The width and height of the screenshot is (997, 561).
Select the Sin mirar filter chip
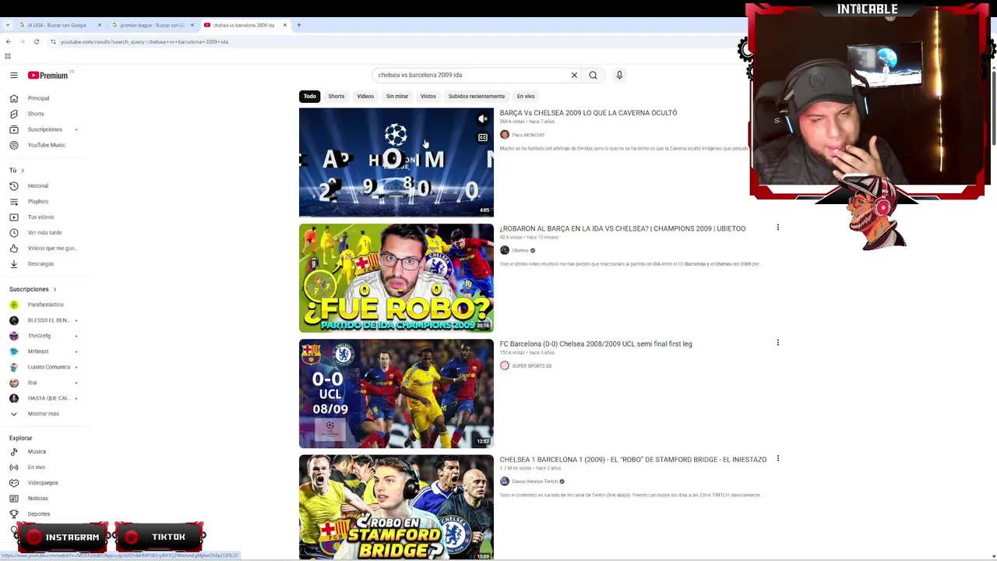pyautogui.click(x=397, y=97)
